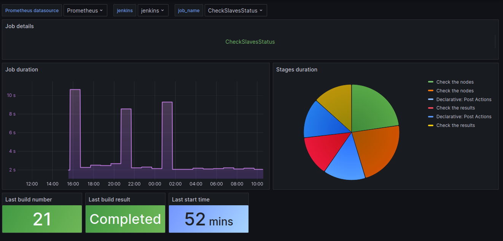The image size is (503, 241).
Task: Open the Stages duration panel title menu
Action: pyautogui.click(x=297, y=70)
